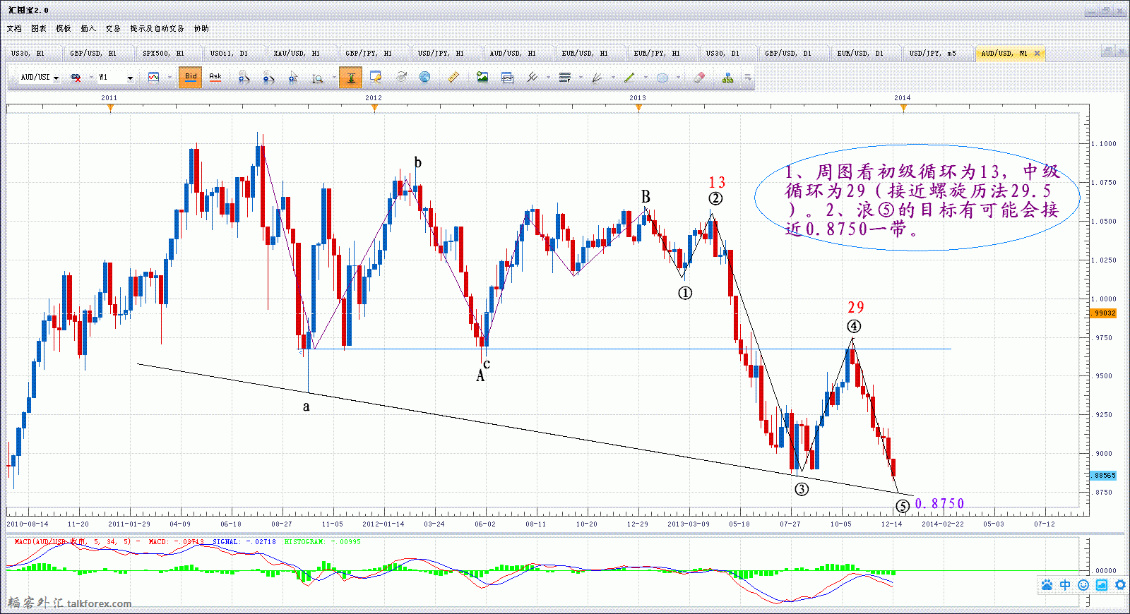Expand the ellipse shape dropdown arrow
1130x614 pixels.
678,78
